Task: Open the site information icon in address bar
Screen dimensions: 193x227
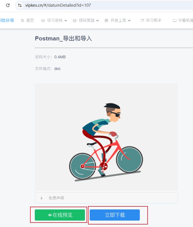Action: [20, 5]
